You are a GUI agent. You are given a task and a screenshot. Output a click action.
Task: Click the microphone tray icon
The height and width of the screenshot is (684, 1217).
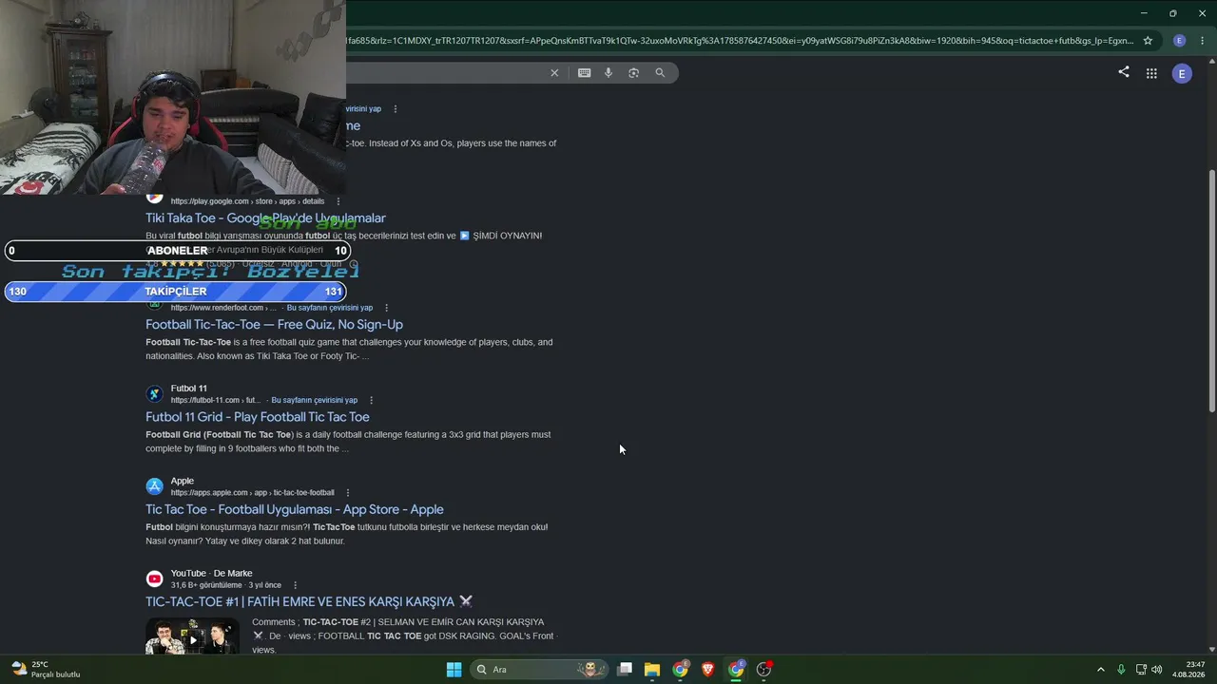tap(1122, 670)
